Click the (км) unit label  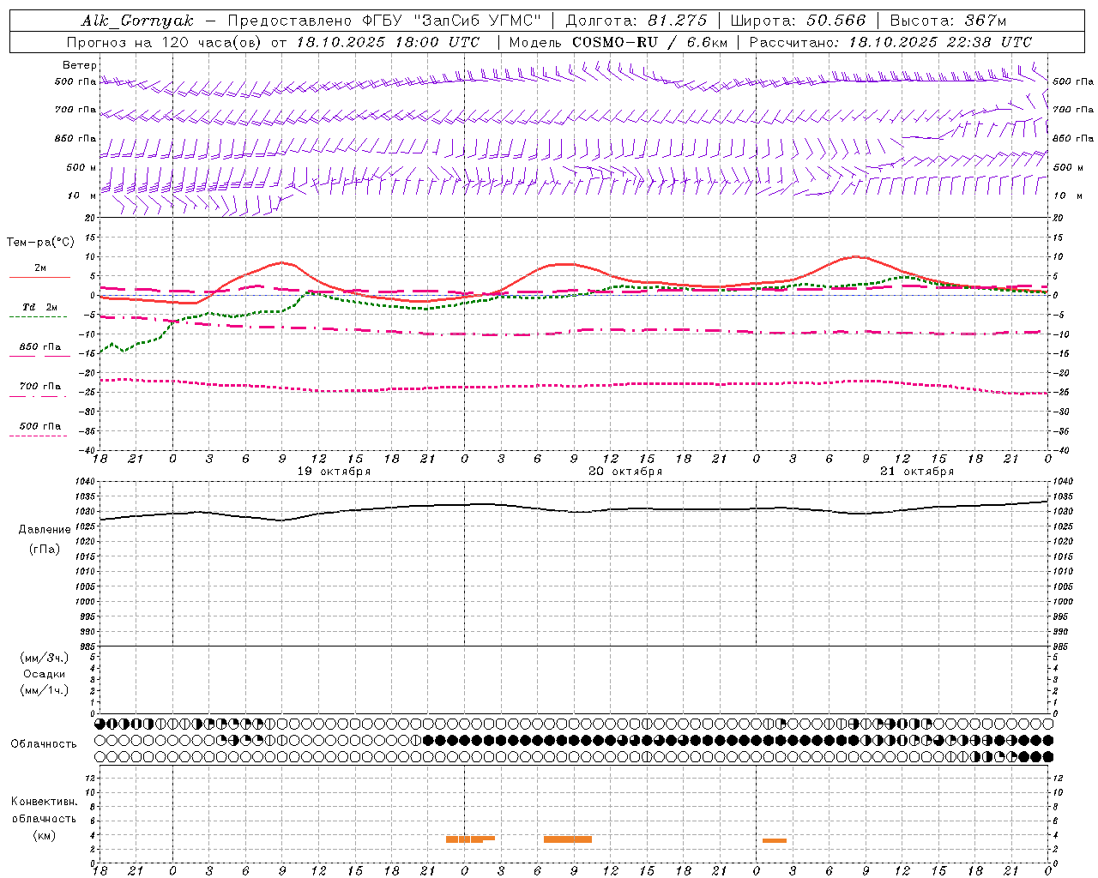pyautogui.click(x=44, y=835)
